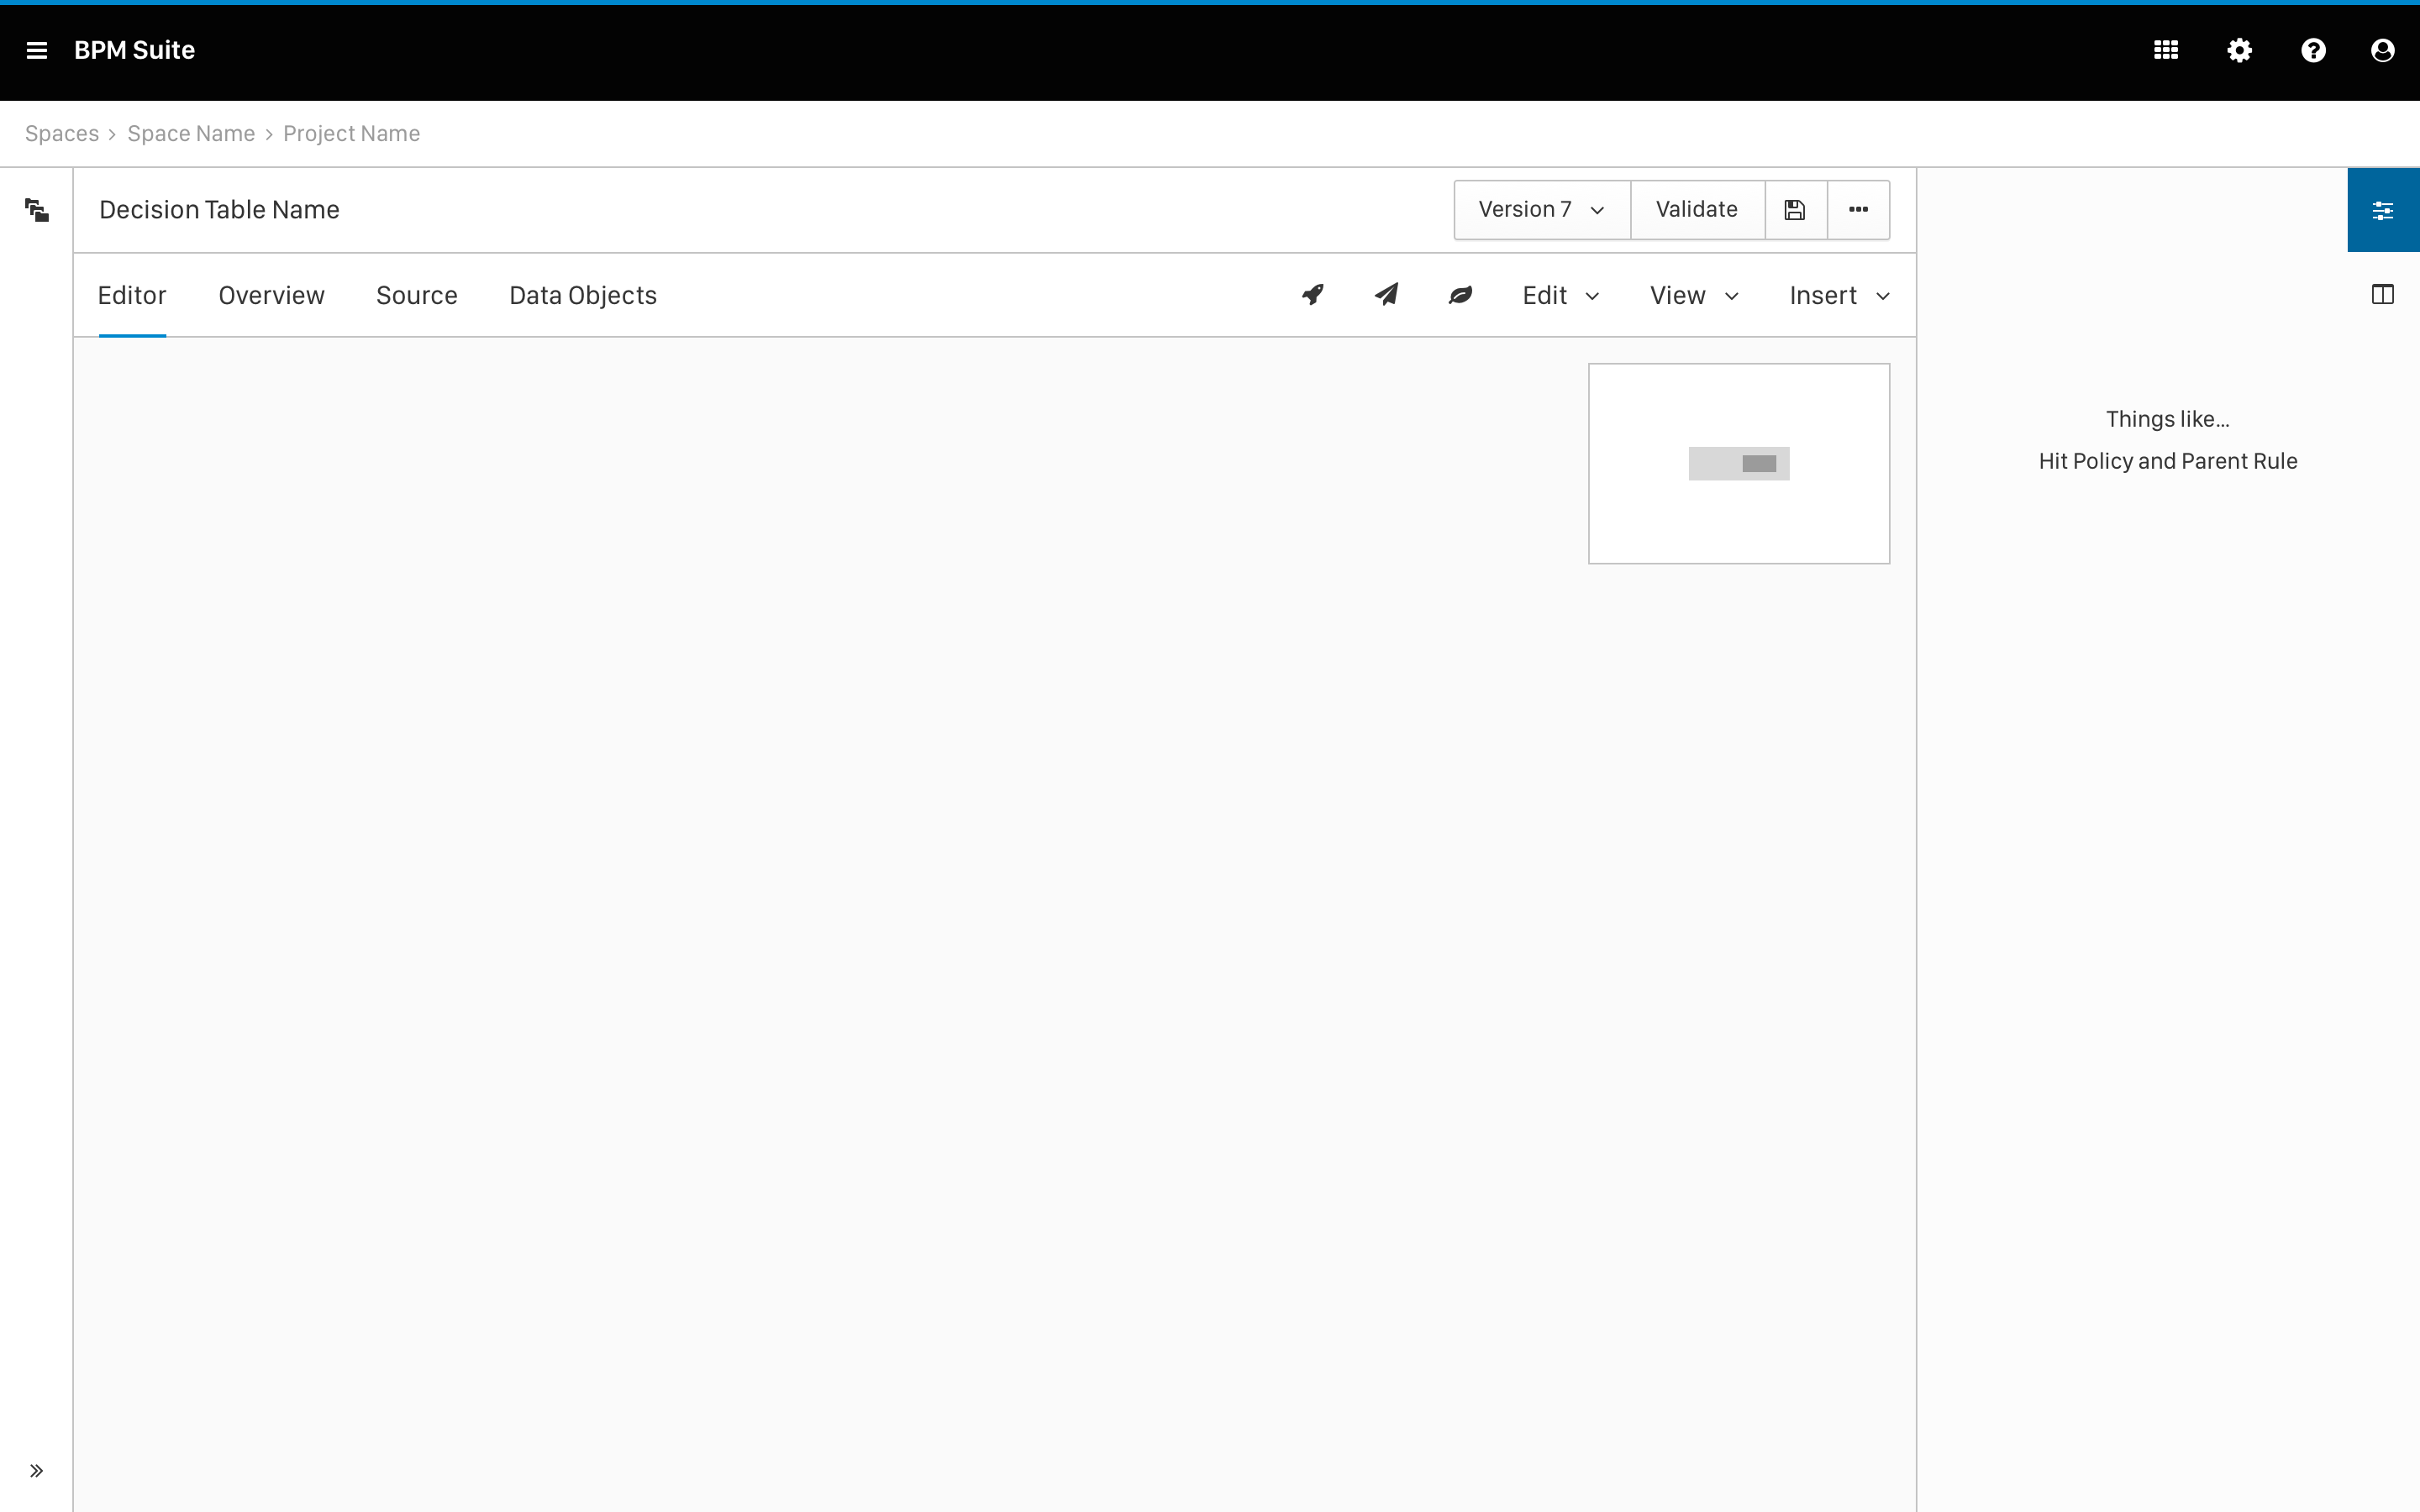Toggle the properties sliders panel
The width and height of the screenshot is (2420, 1512).
click(x=2383, y=210)
